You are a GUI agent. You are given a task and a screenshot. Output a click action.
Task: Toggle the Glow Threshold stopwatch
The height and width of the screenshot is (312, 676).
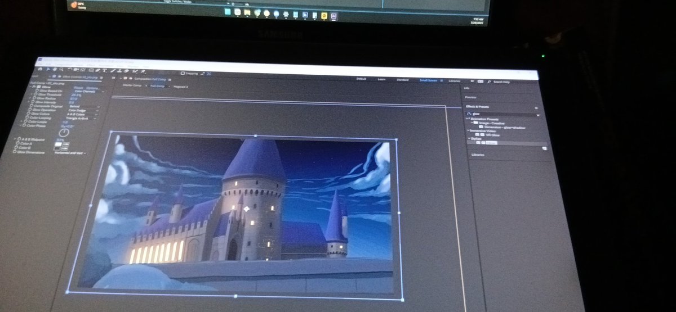point(35,94)
